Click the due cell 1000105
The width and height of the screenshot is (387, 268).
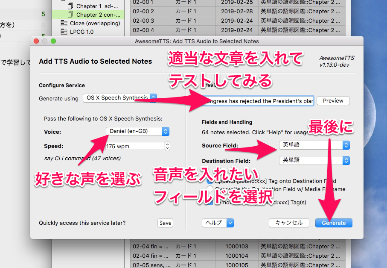(237, 265)
